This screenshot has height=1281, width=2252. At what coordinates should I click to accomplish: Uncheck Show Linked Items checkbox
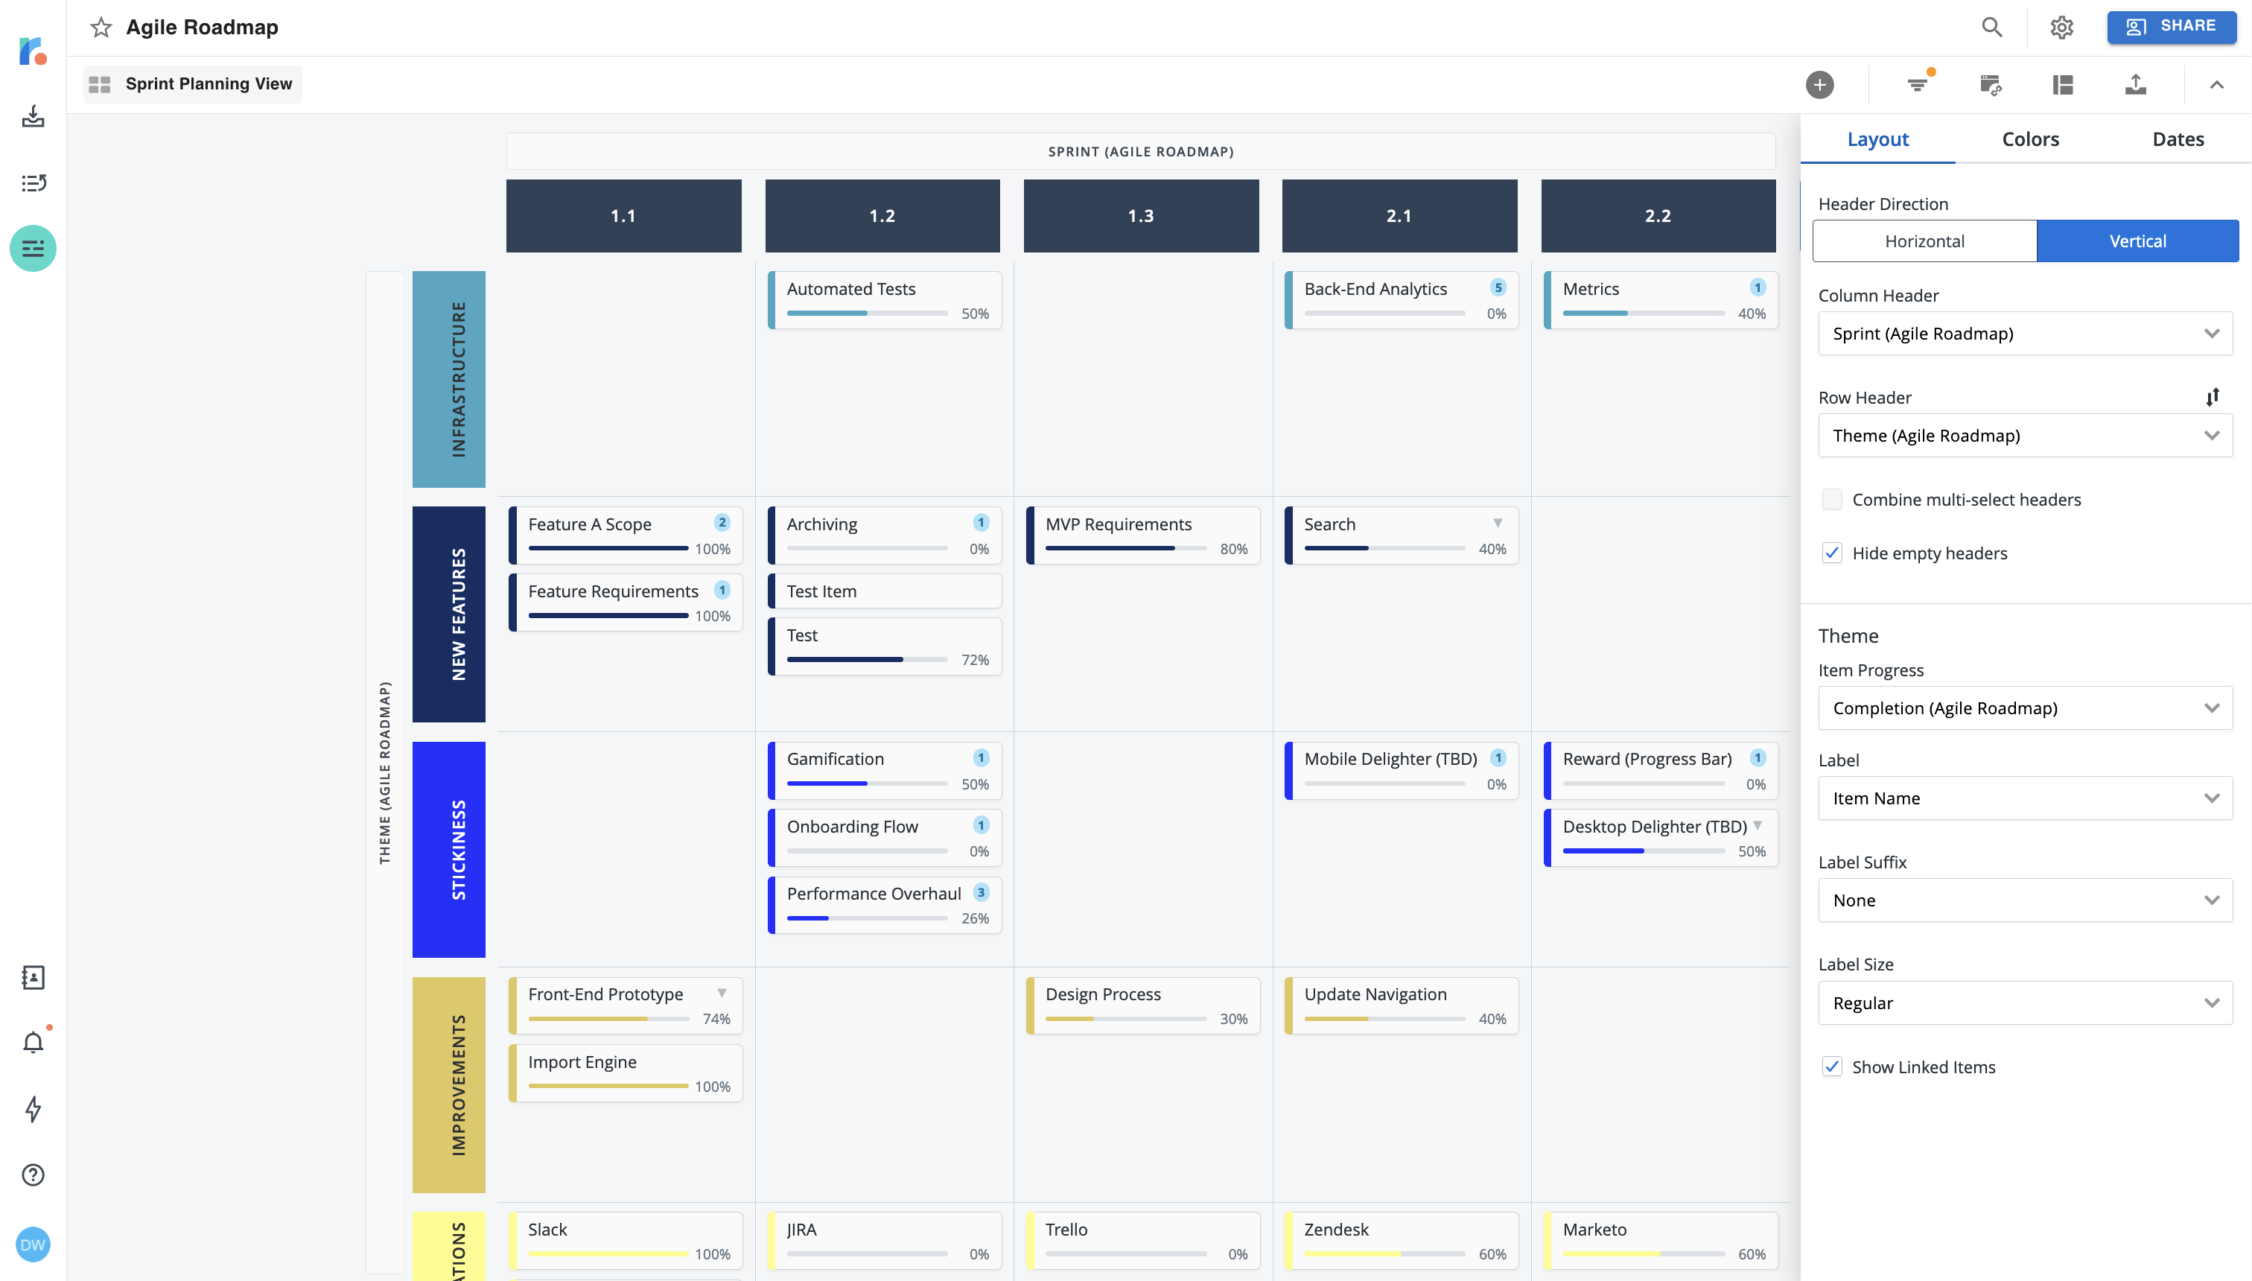[1831, 1067]
